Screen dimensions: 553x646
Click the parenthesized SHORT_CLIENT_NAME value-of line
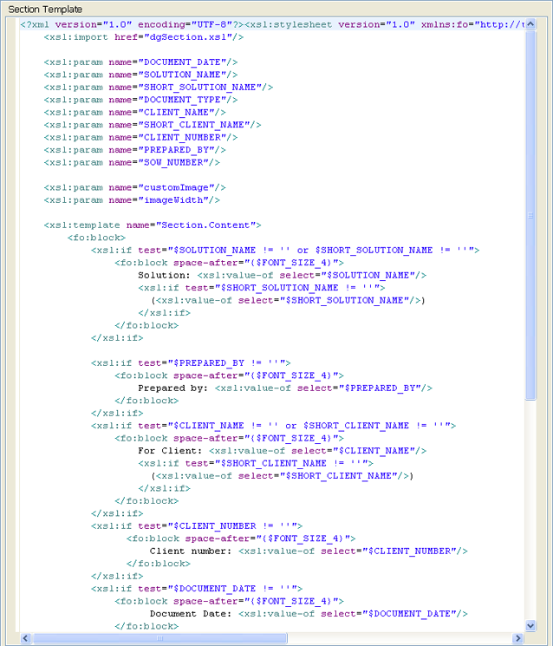tap(282, 476)
